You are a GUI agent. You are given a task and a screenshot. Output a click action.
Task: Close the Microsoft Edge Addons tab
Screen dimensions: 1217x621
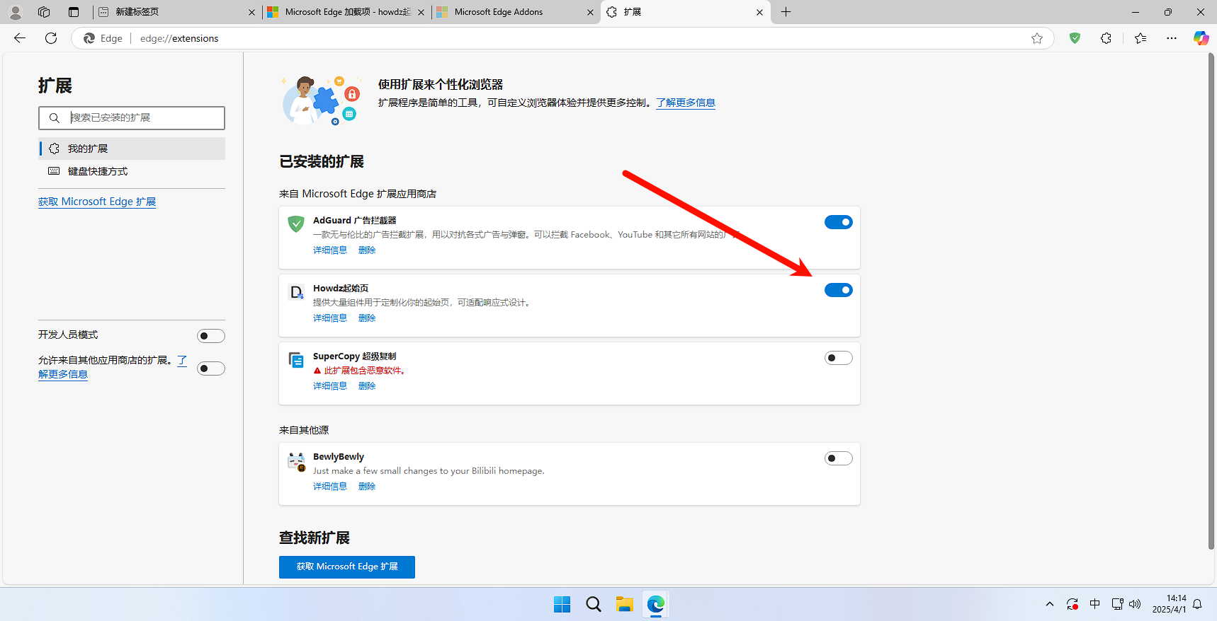click(x=590, y=12)
